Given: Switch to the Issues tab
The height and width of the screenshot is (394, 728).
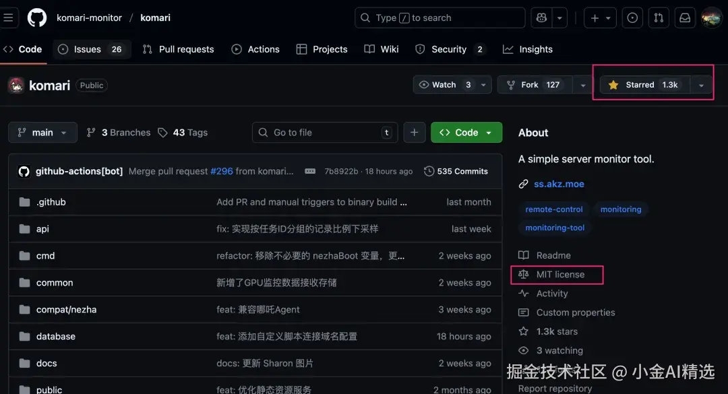Looking at the screenshot, I should pyautogui.click(x=90, y=49).
